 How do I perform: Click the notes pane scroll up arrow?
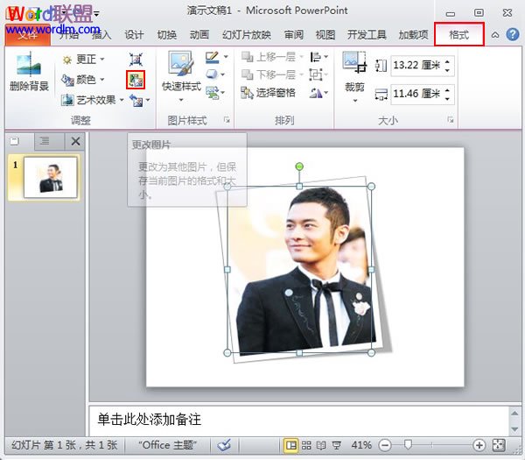point(515,413)
